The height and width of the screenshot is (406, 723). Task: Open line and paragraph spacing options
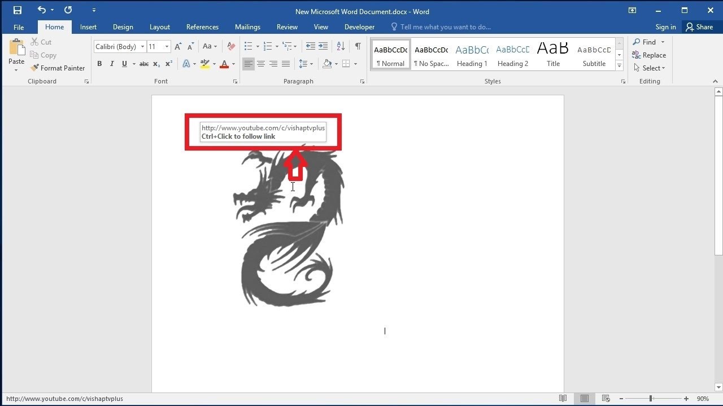(303, 64)
